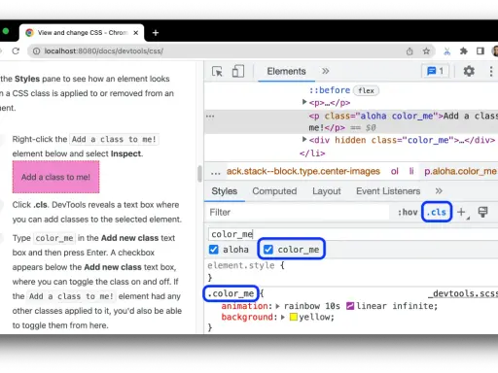This screenshot has width=498, height=373.
Task: Switch to the Elements panel
Action: 286,71
